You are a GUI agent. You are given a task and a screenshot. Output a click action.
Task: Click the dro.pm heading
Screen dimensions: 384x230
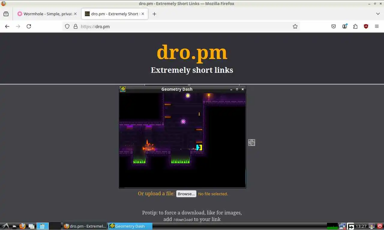tap(192, 52)
